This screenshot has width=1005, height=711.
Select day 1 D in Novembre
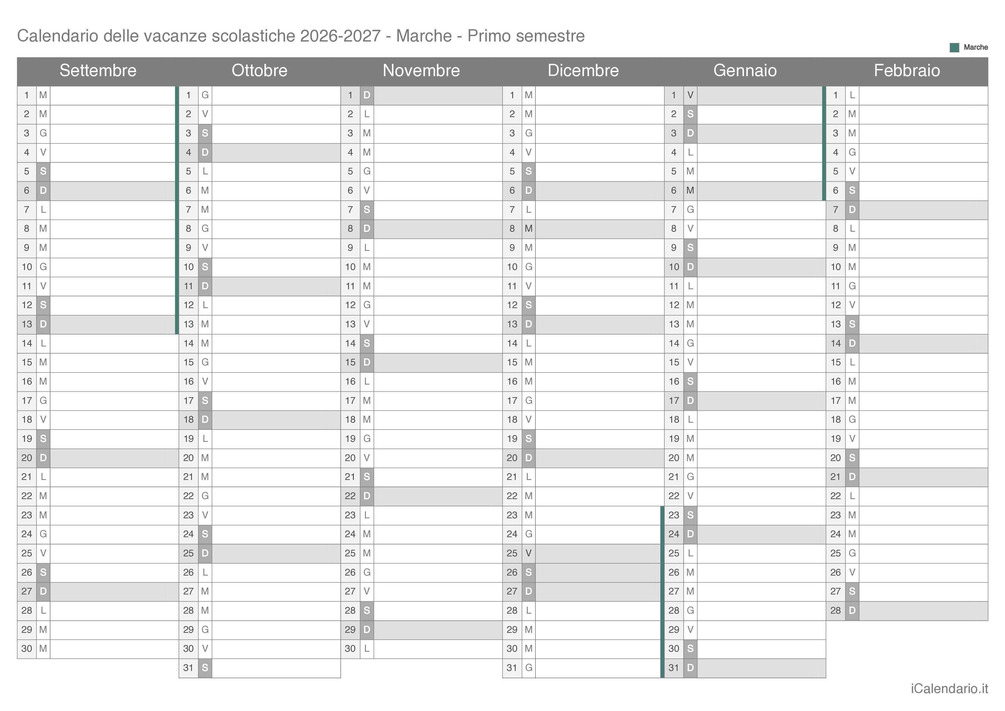tap(422, 95)
